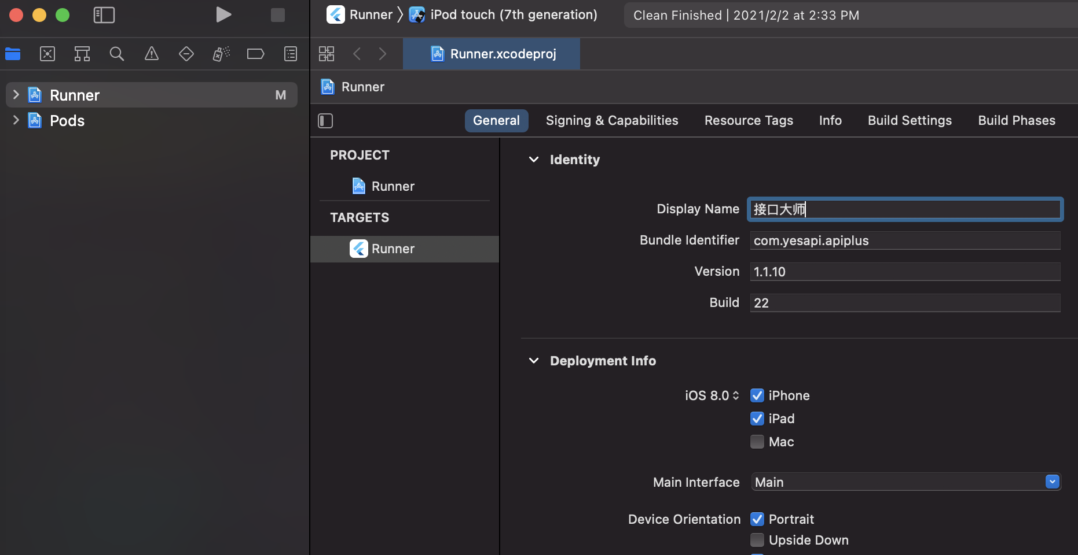Open the Source Control navigator

point(47,54)
